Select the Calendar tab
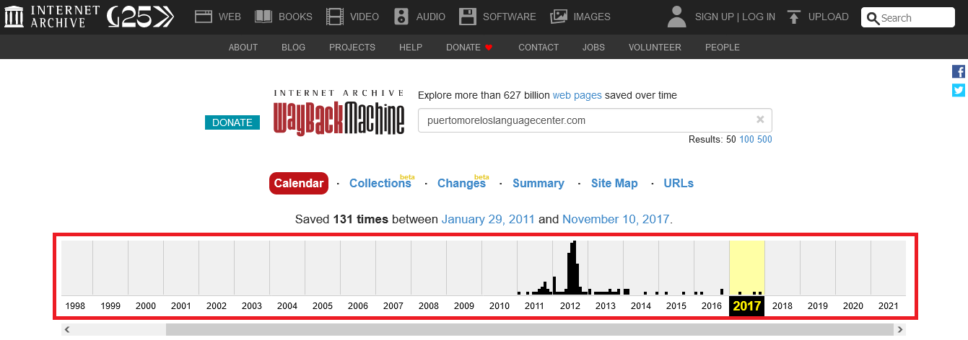 (299, 183)
